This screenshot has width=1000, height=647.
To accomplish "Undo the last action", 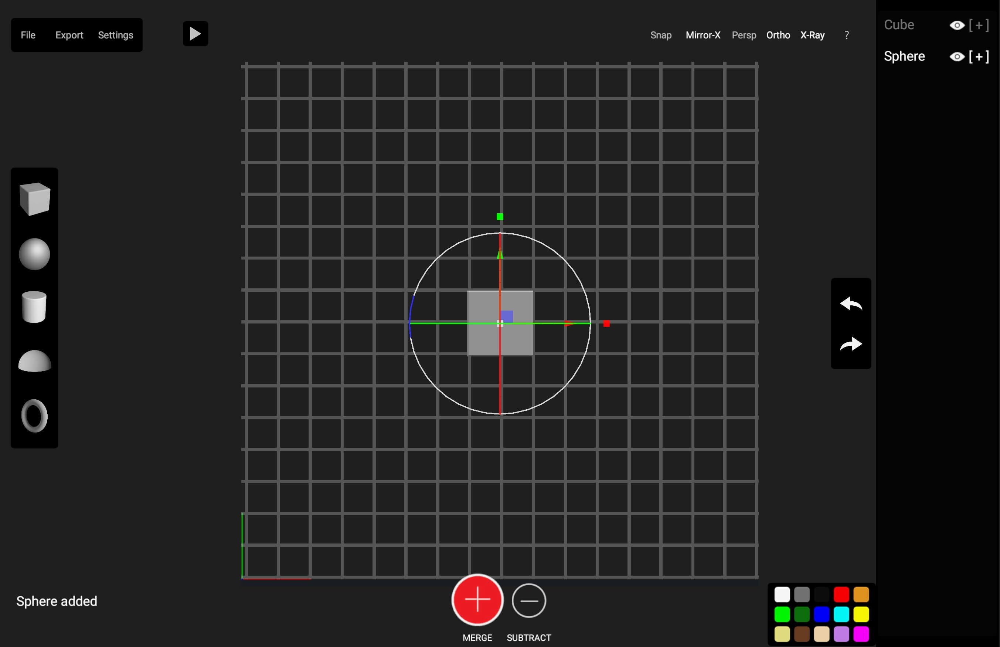I will click(x=851, y=303).
